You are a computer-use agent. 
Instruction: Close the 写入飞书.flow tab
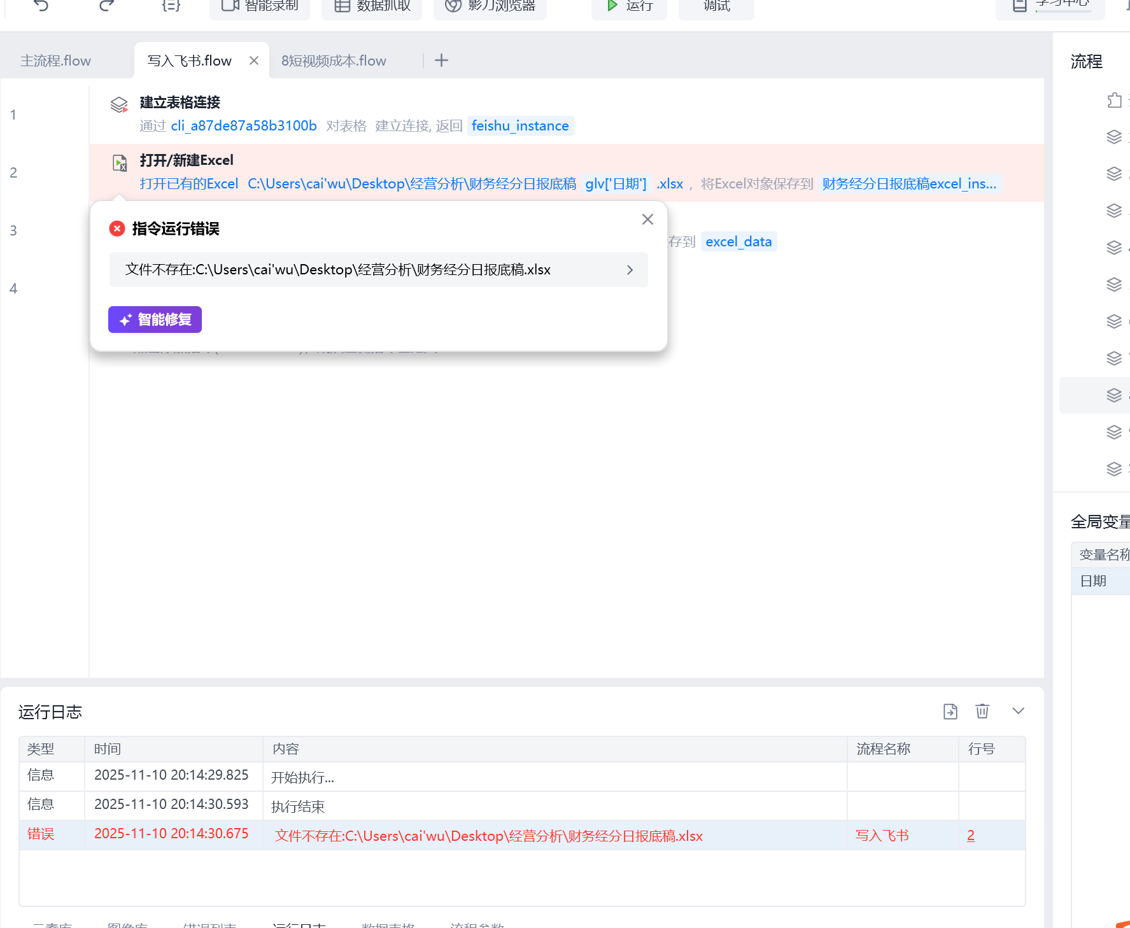tap(254, 60)
